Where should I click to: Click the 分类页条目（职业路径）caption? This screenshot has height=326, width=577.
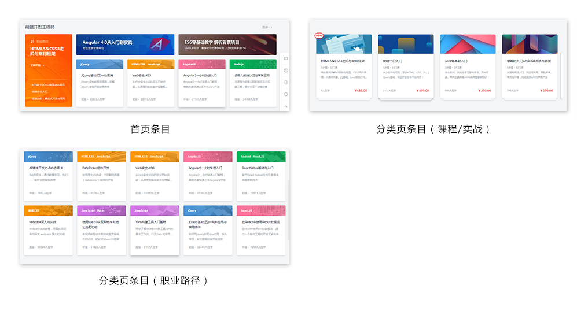point(154,281)
